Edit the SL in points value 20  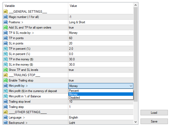101,43
